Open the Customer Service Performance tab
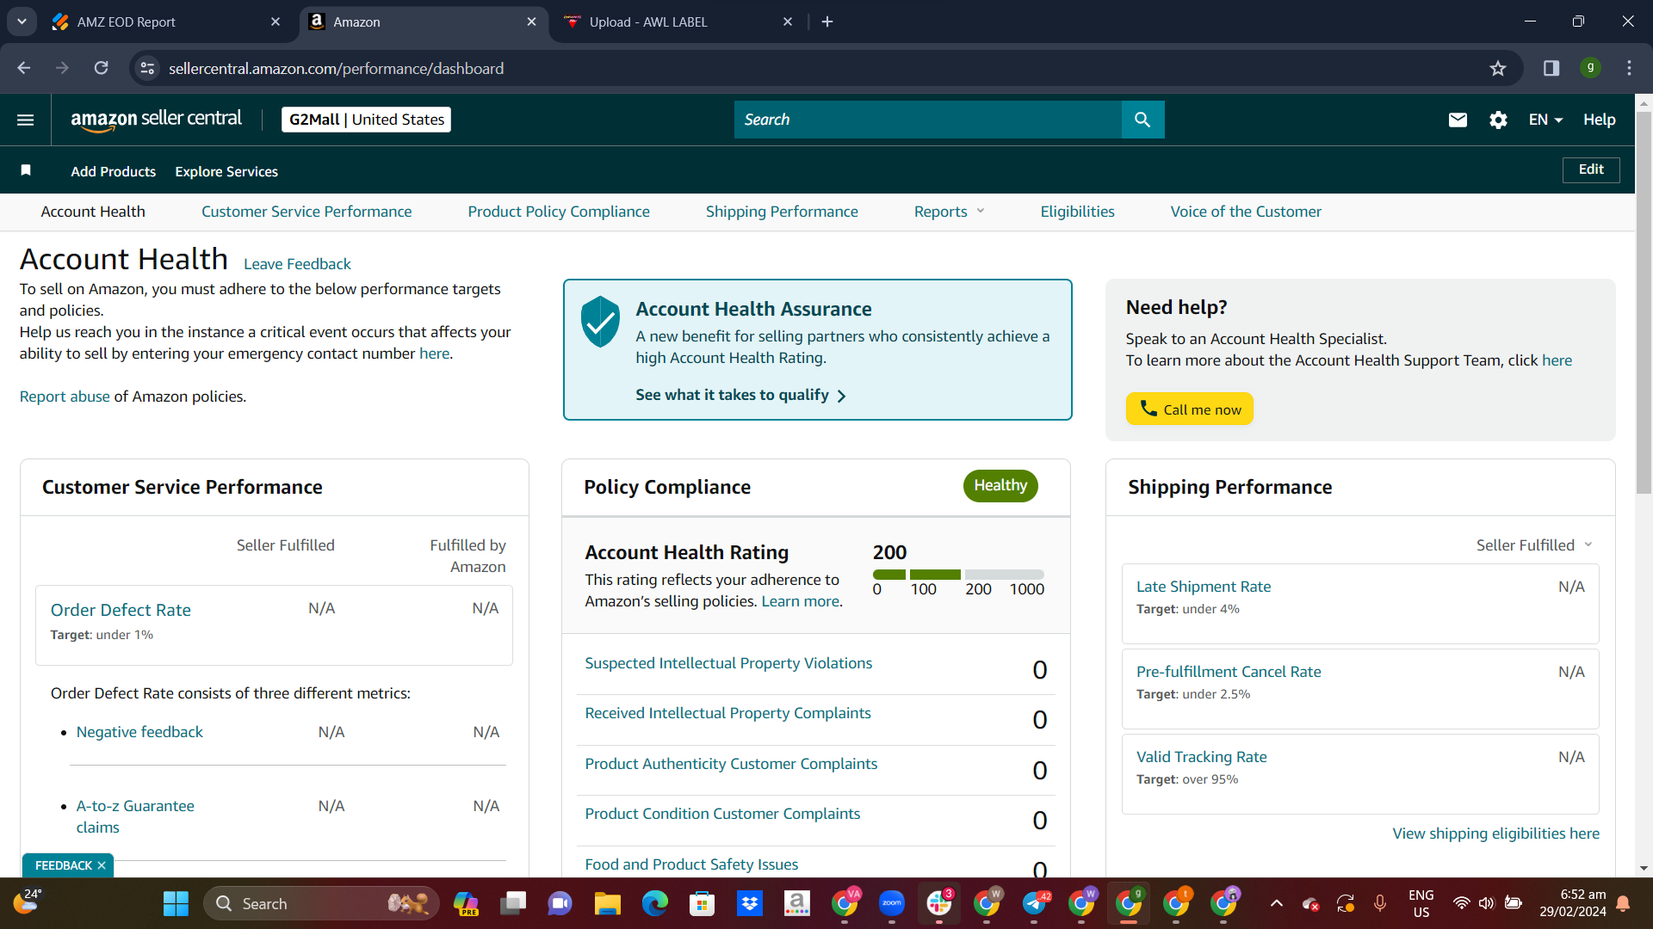 click(x=306, y=212)
